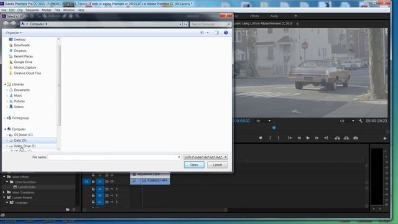Click the Open button

pyautogui.click(x=194, y=165)
